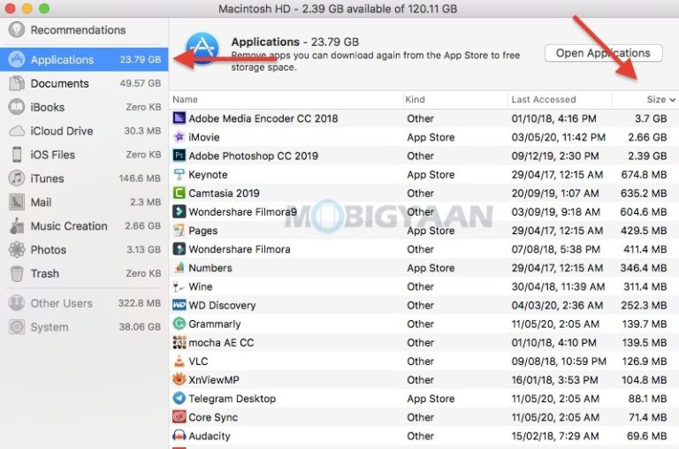679x449 pixels.
Task: Click the Other Users icon
Action: point(17,303)
